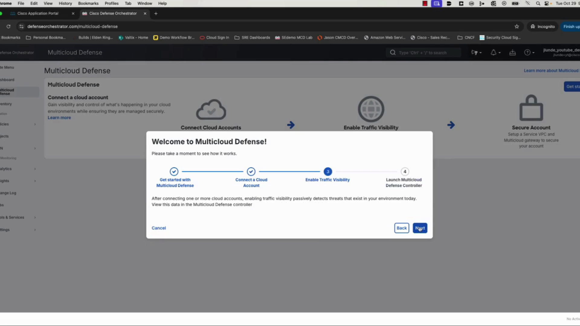
Task: Expand the Tools & Services sidebar section
Action: pos(18,217)
